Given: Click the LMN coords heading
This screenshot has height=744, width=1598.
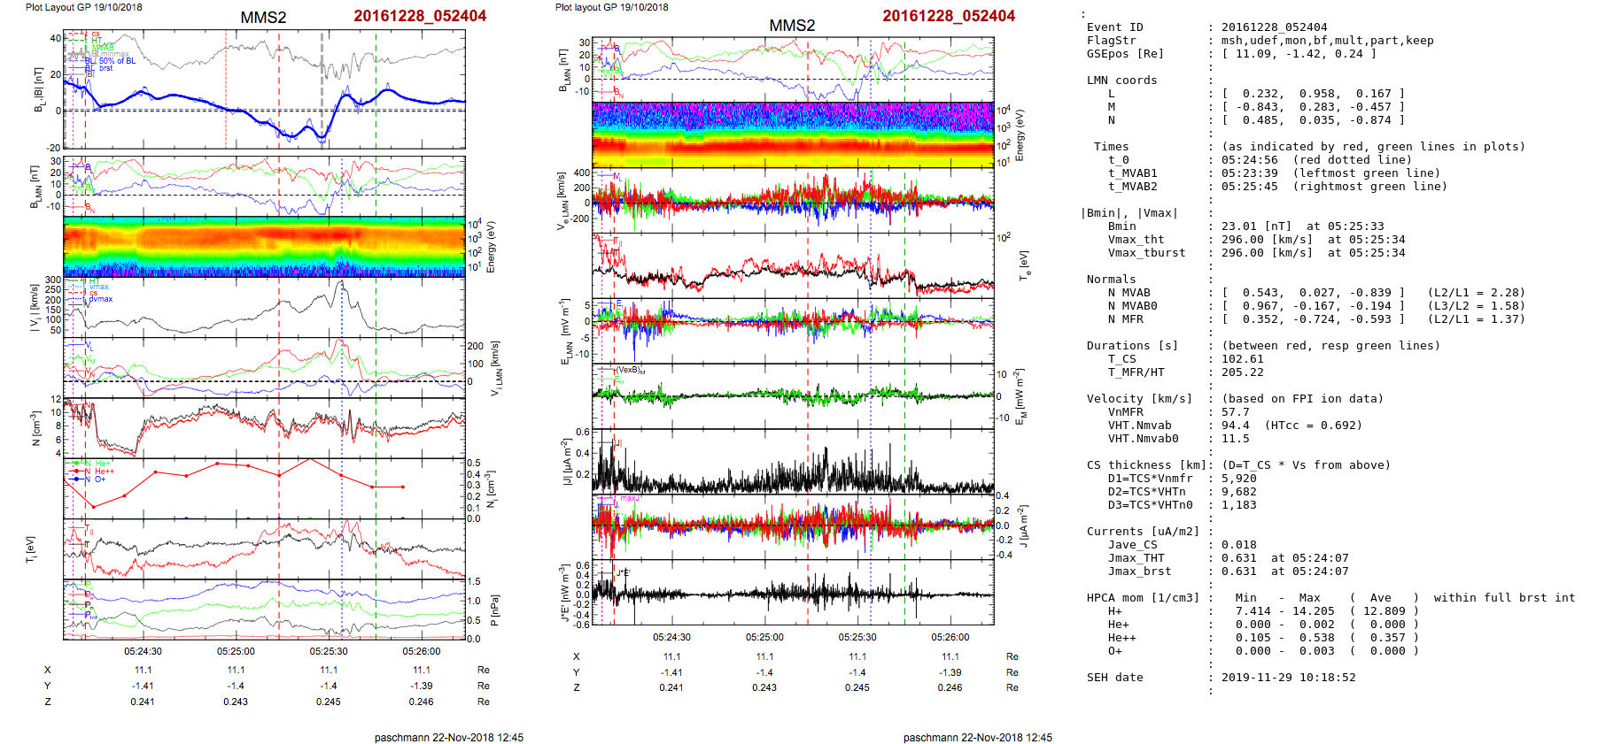Looking at the screenshot, I should click(1121, 81).
